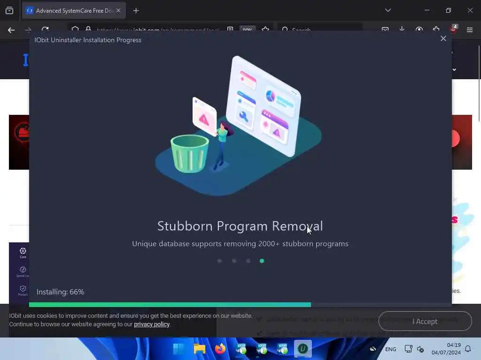Open the Windows Start menu
481x360 pixels.
pos(179,349)
